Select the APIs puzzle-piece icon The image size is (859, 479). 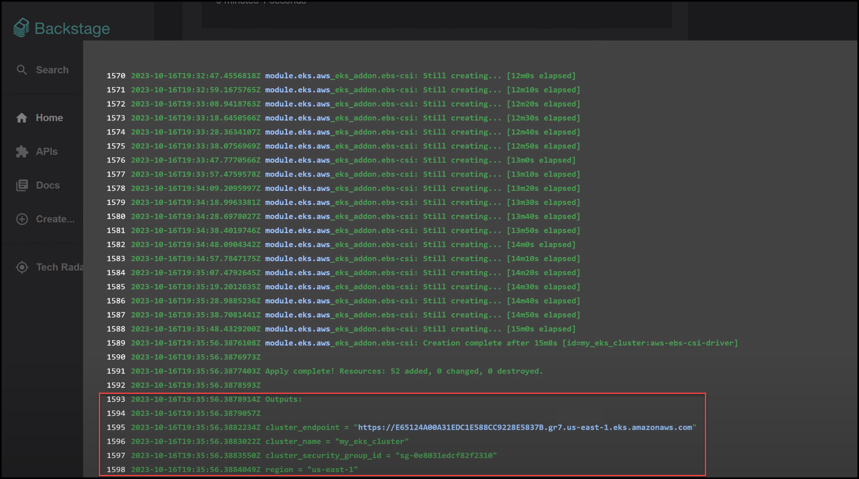(x=22, y=151)
